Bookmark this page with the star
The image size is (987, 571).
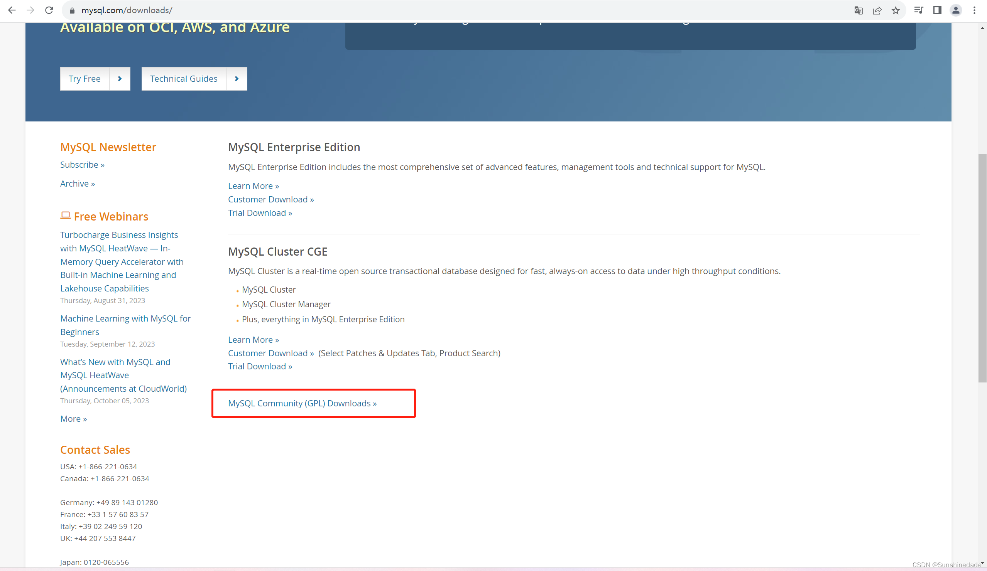point(896,10)
